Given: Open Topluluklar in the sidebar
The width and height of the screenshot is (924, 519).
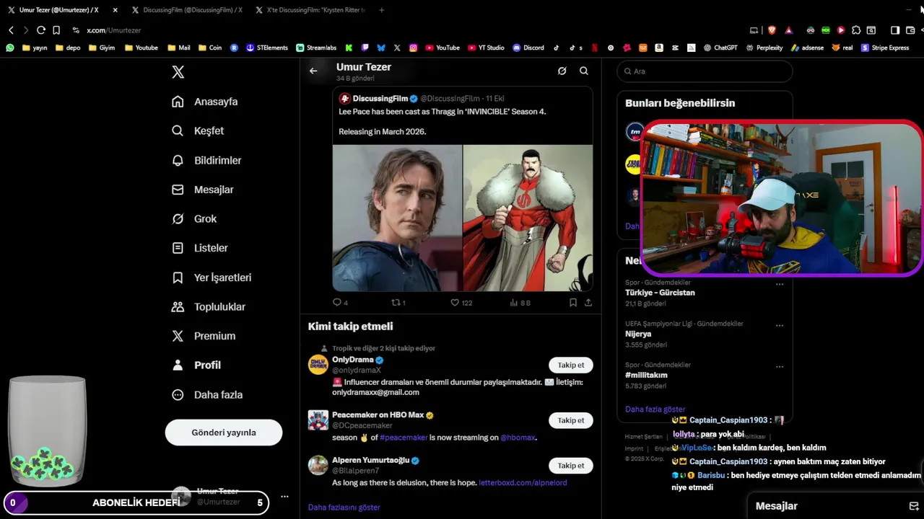Looking at the screenshot, I should point(209,306).
